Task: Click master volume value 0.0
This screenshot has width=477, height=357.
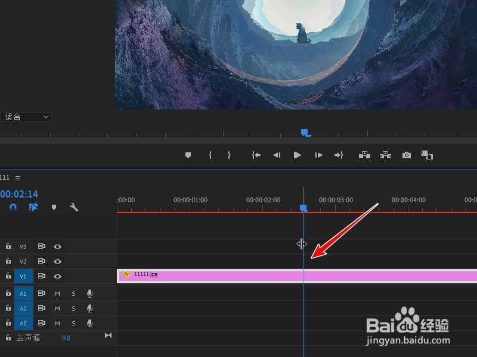Action: (66, 338)
